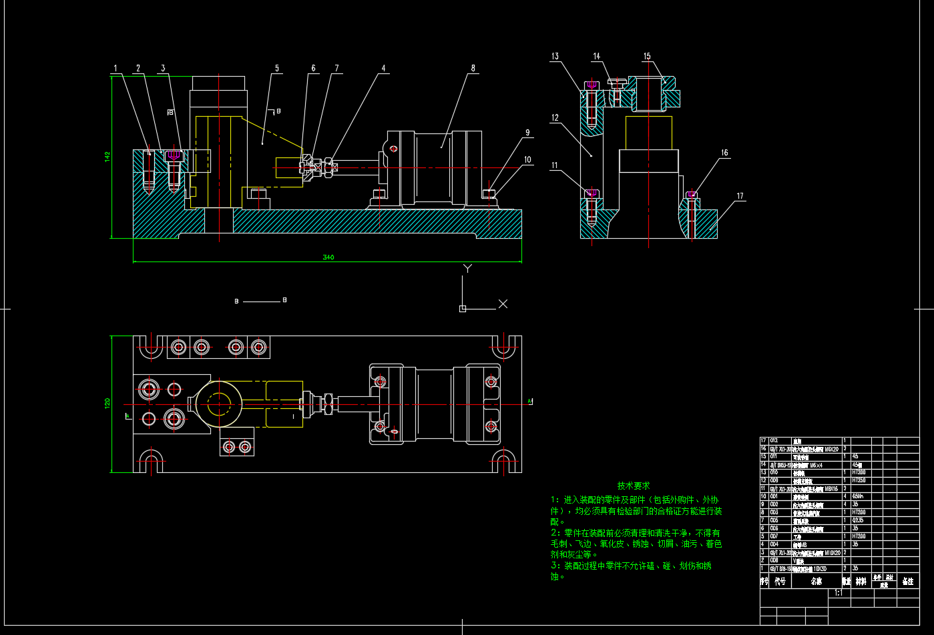Select the 材料 column header in parts list
This screenshot has height=635, width=934.
[862, 582]
